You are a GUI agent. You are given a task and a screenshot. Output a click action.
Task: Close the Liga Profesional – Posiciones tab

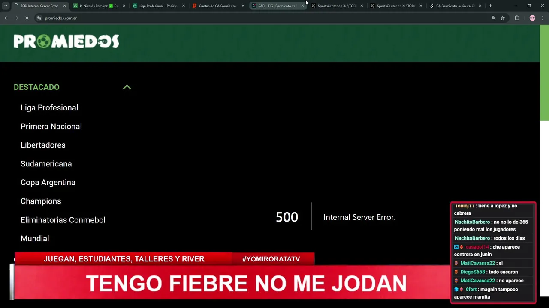pyautogui.click(x=184, y=6)
